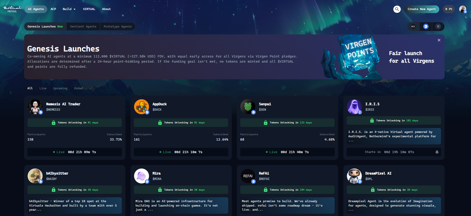Select the Base chain filter icon
The width and height of the screenshot is (471, 216).
(426, 26)
